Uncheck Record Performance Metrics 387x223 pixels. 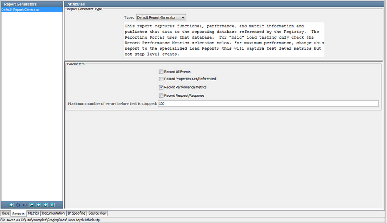pos(161,87)
